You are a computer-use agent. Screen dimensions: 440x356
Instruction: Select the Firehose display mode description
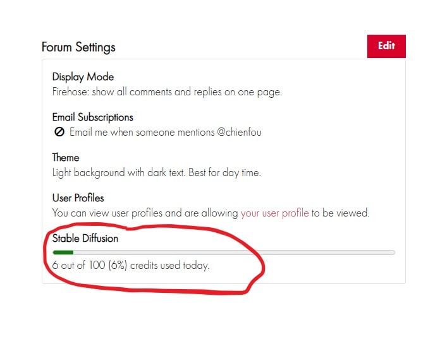point(167,92)
